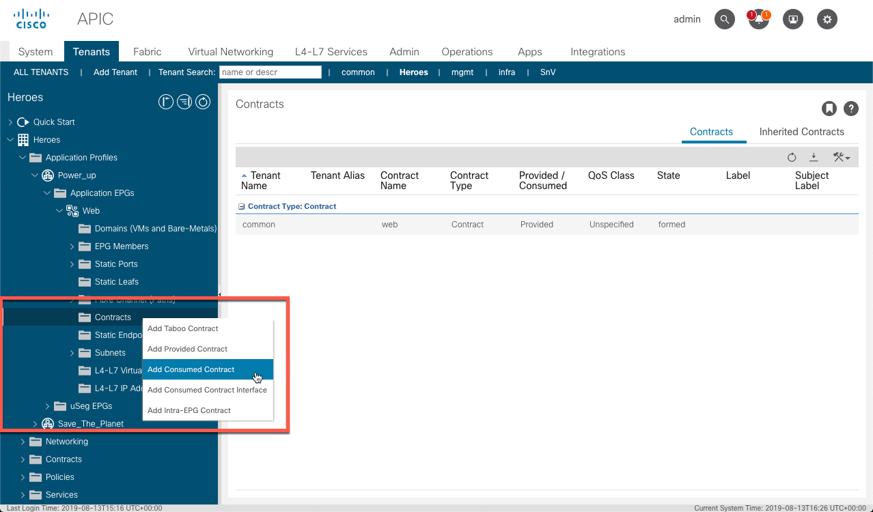The width and height of the screenshot is (873, 512).
Task: Open the system faults alerts bell
Action: tap(758, 19)
